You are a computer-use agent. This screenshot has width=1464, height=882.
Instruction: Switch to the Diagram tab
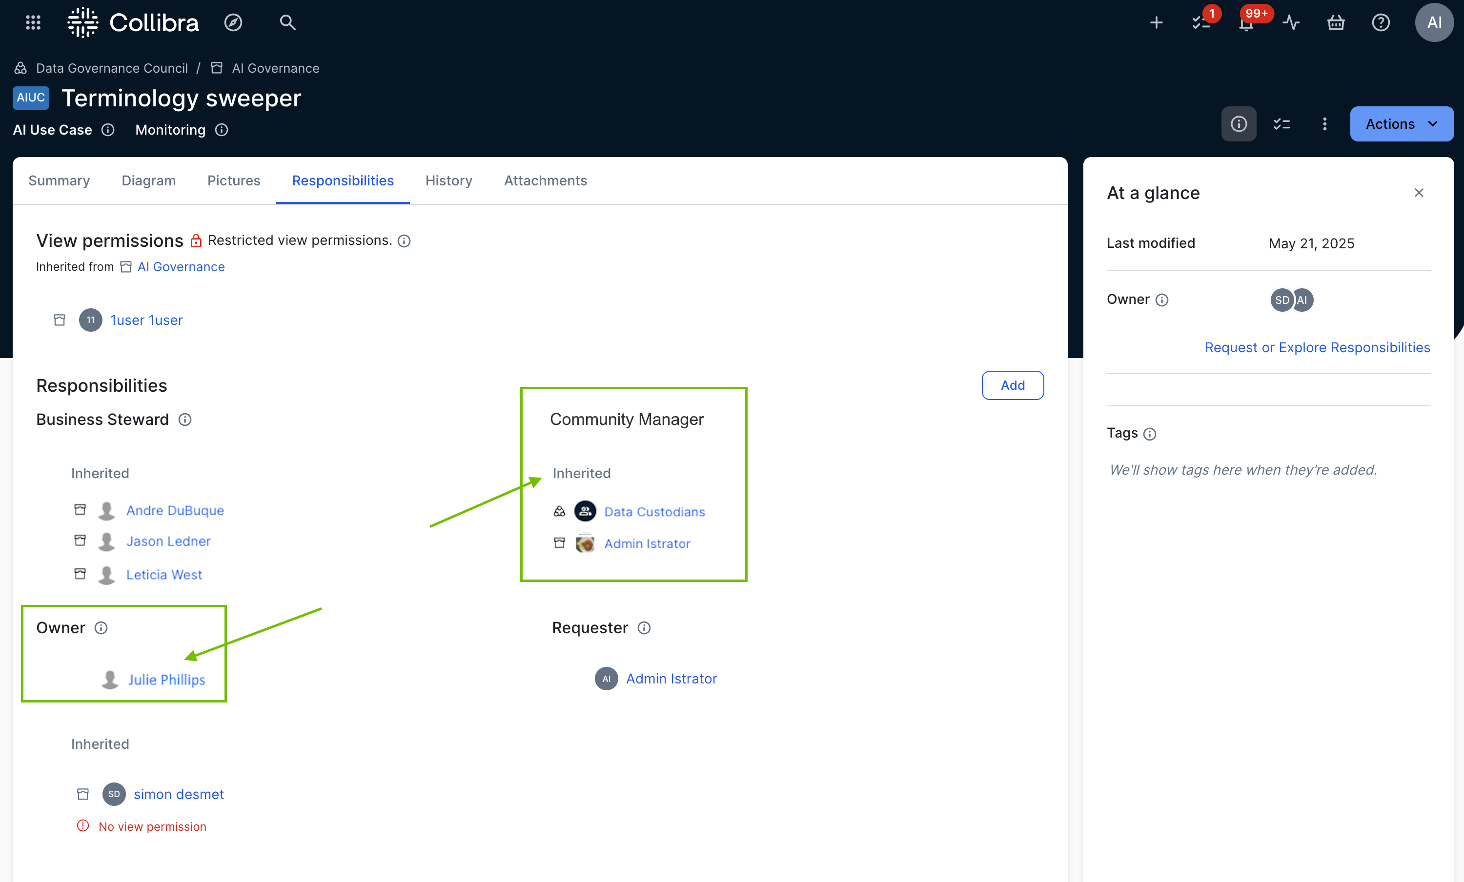[x=148, y=180]
